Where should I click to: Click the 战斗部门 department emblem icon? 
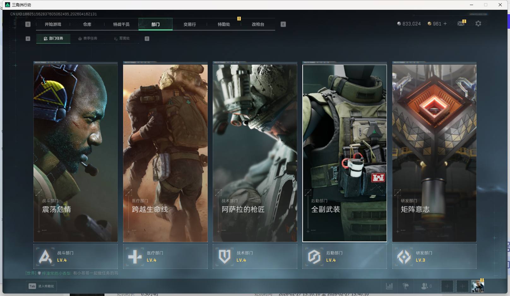(x=45, y=257)
